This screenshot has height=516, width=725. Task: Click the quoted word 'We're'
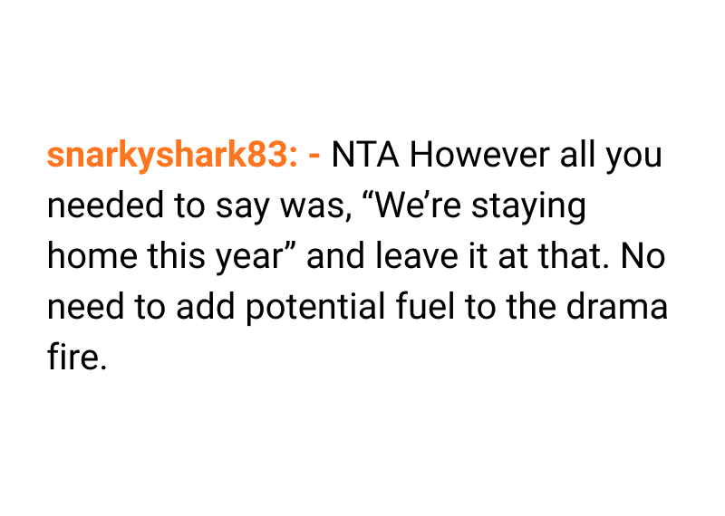(415, 206)
